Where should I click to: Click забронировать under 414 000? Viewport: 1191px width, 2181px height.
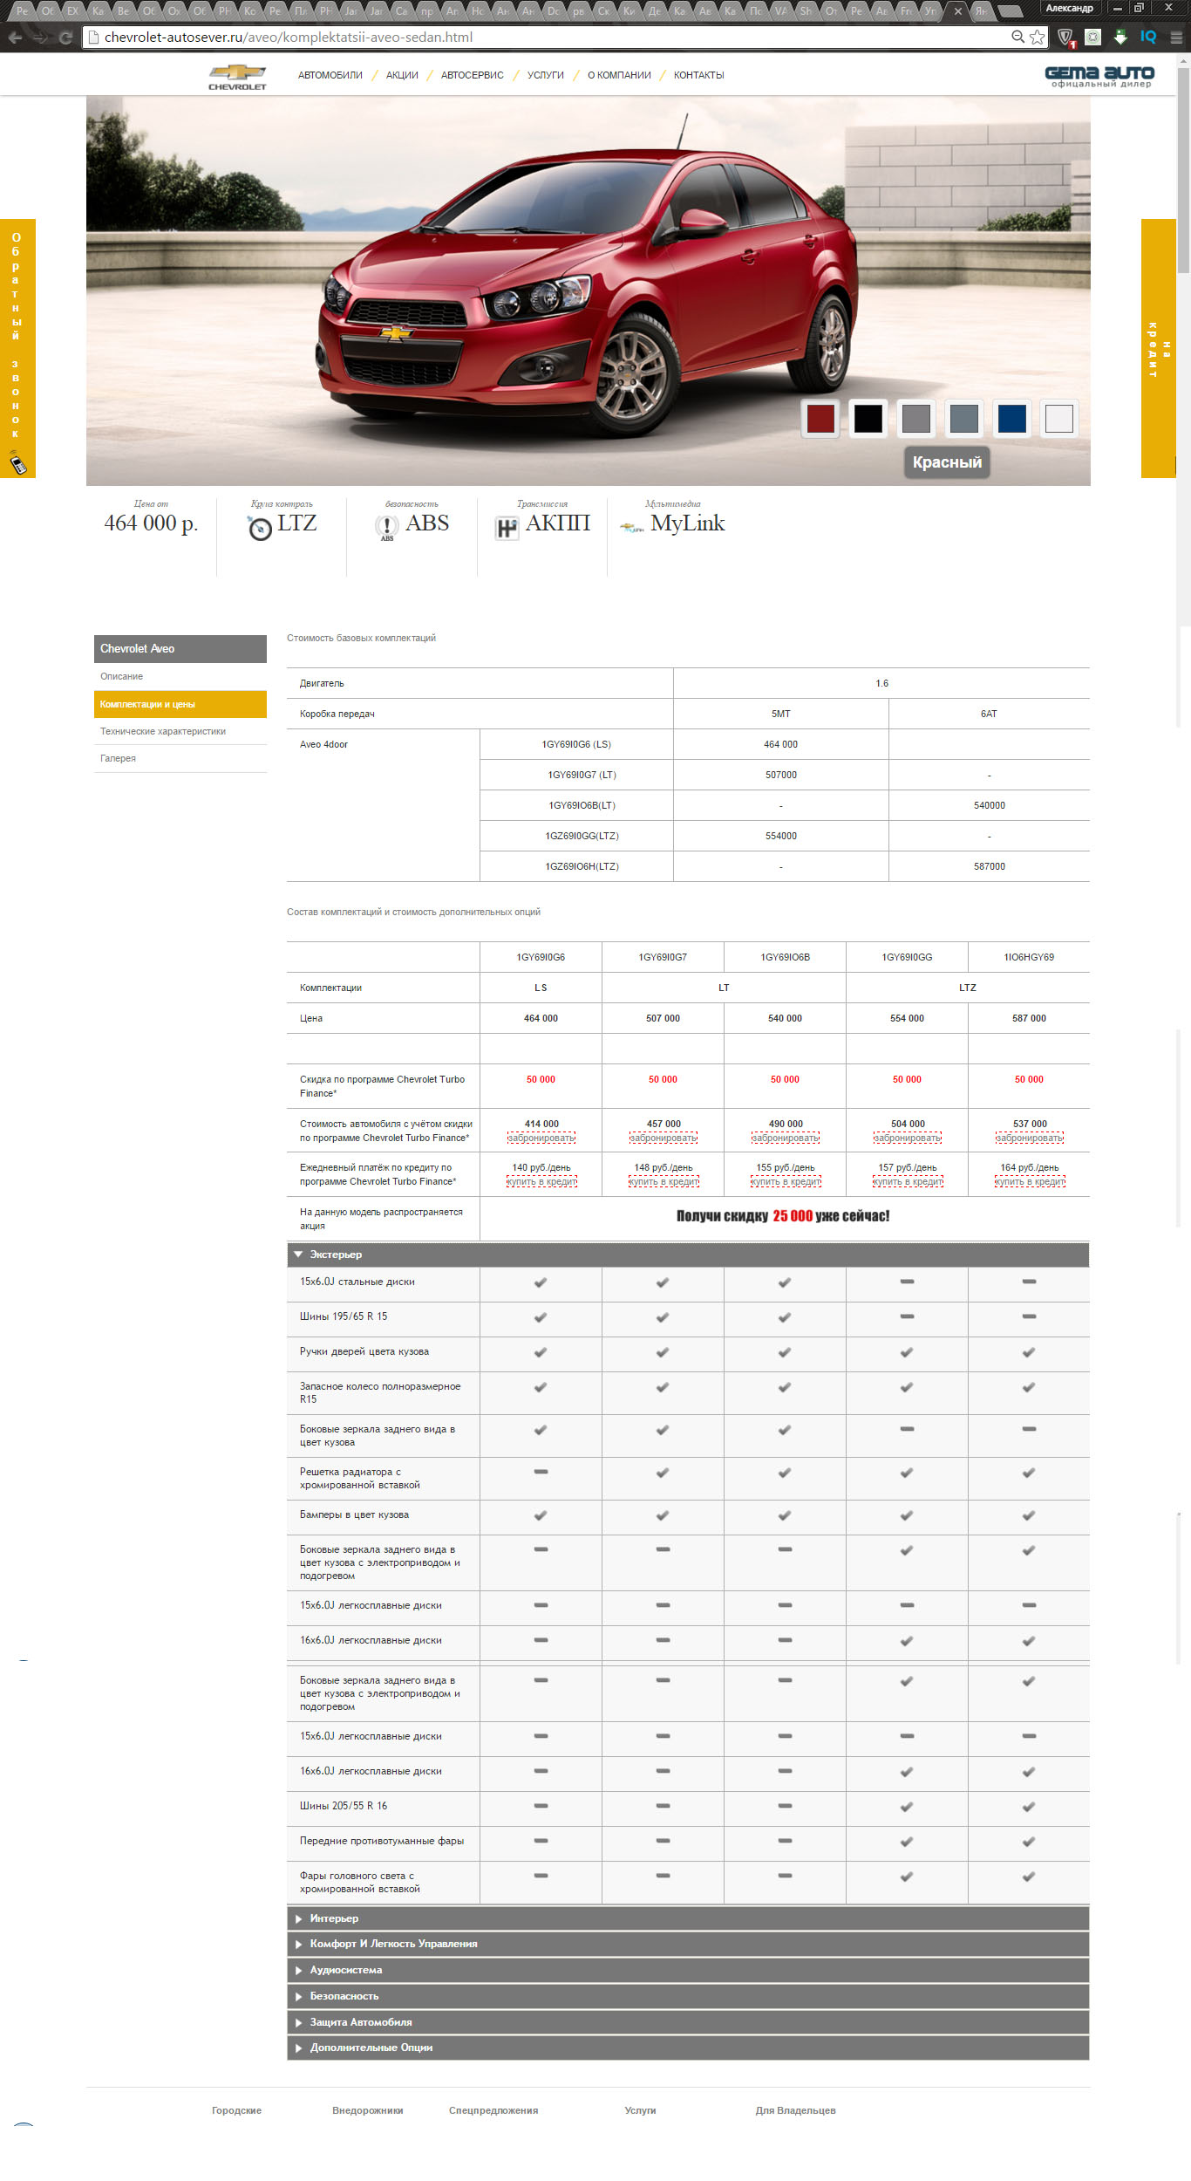click(541, 1138)
